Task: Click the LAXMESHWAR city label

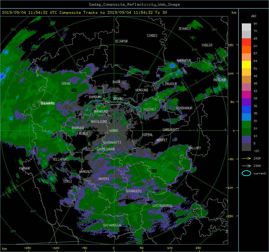Action: [106, 149]
